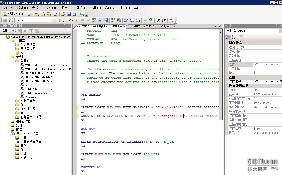Click the green Debug play icon
This screenshot has width=282, height=175.
click(77, 20)
